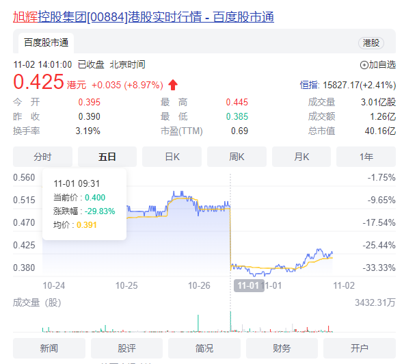Click market cap value 40.16亿
The height and width of the screenshot is (364, 417).
click(380, 131)
